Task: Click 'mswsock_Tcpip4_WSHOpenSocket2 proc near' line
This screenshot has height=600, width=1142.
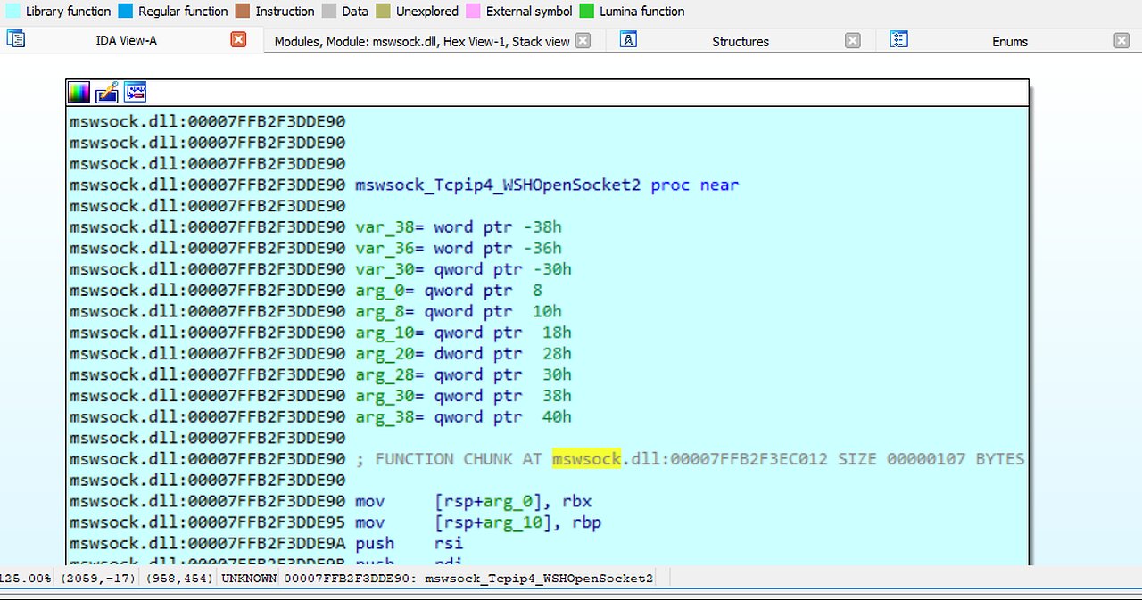Action: click(547, 185)
